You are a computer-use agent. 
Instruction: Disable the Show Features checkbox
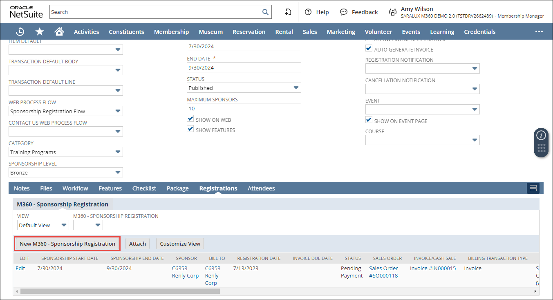click(x=190, y=129)
